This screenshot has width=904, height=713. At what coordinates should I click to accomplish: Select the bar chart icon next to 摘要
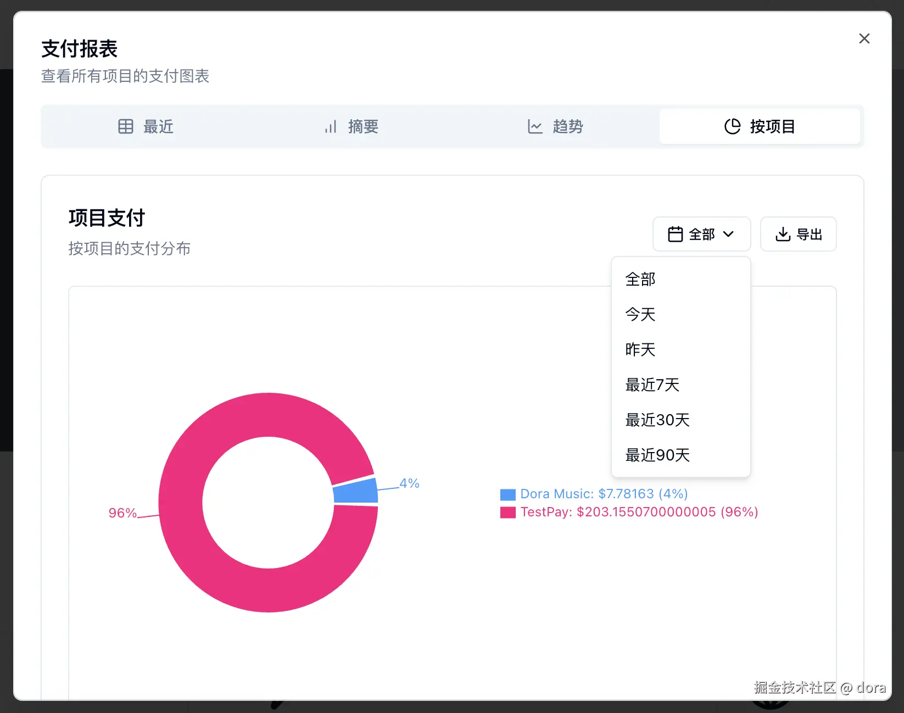click(330, 126)
